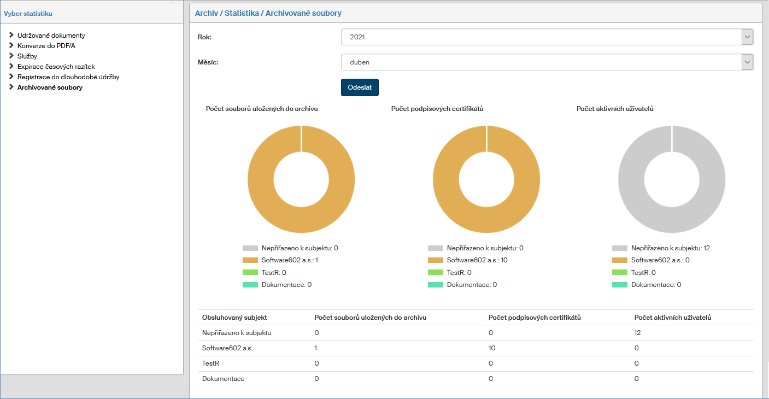
Task: Click the Obsluhovaný subjekt column header
Action: [234, 318]
